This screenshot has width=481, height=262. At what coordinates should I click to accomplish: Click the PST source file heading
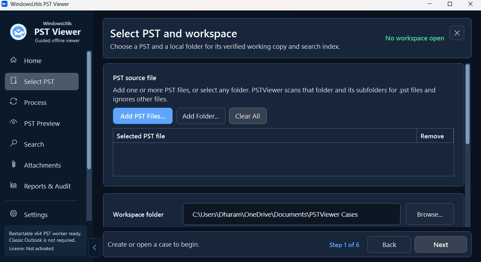[x=135, y=78]
